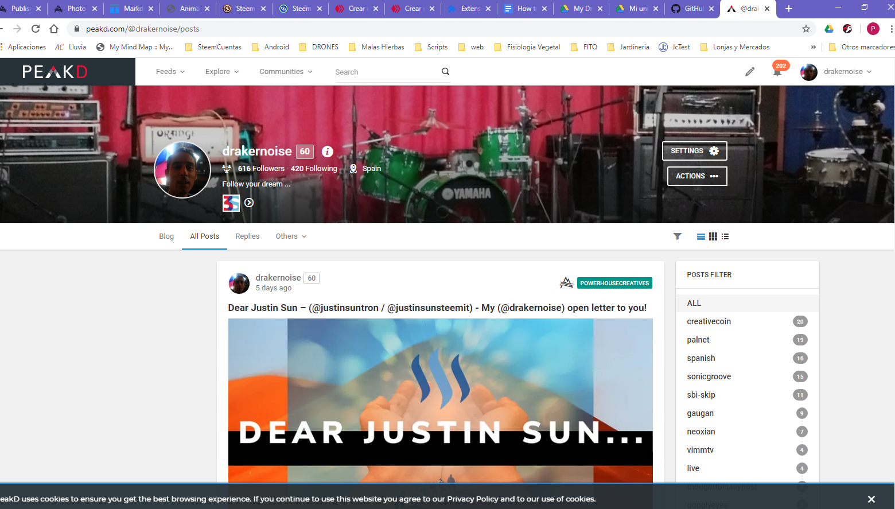Filter posts by sbi-skip tag
Screen dimensions: 895x509
coord(748,395)
